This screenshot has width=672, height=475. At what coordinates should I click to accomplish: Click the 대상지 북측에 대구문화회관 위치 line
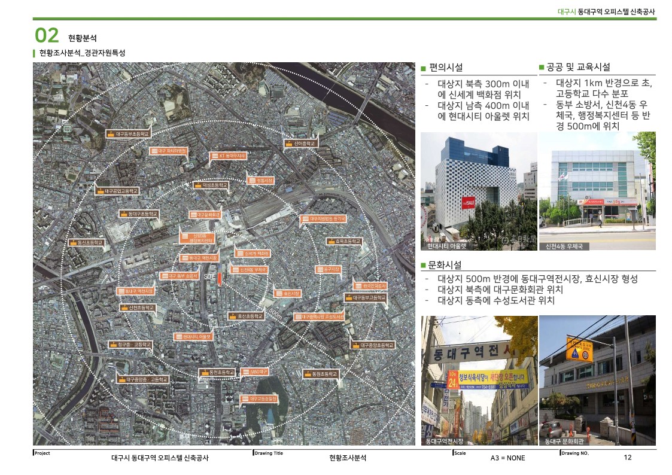click(500, 290)
